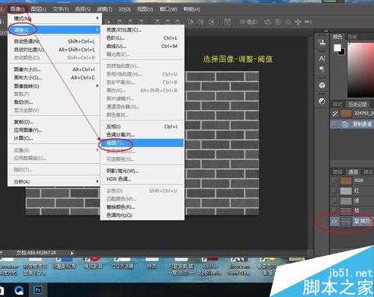This screenshot has height=297, width=374.
Task: Switch to the 图层 (Layers) tab
Action: 337,172
